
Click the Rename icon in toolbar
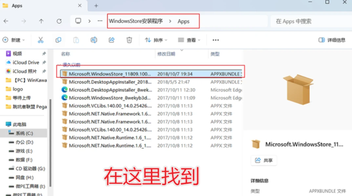94,40
